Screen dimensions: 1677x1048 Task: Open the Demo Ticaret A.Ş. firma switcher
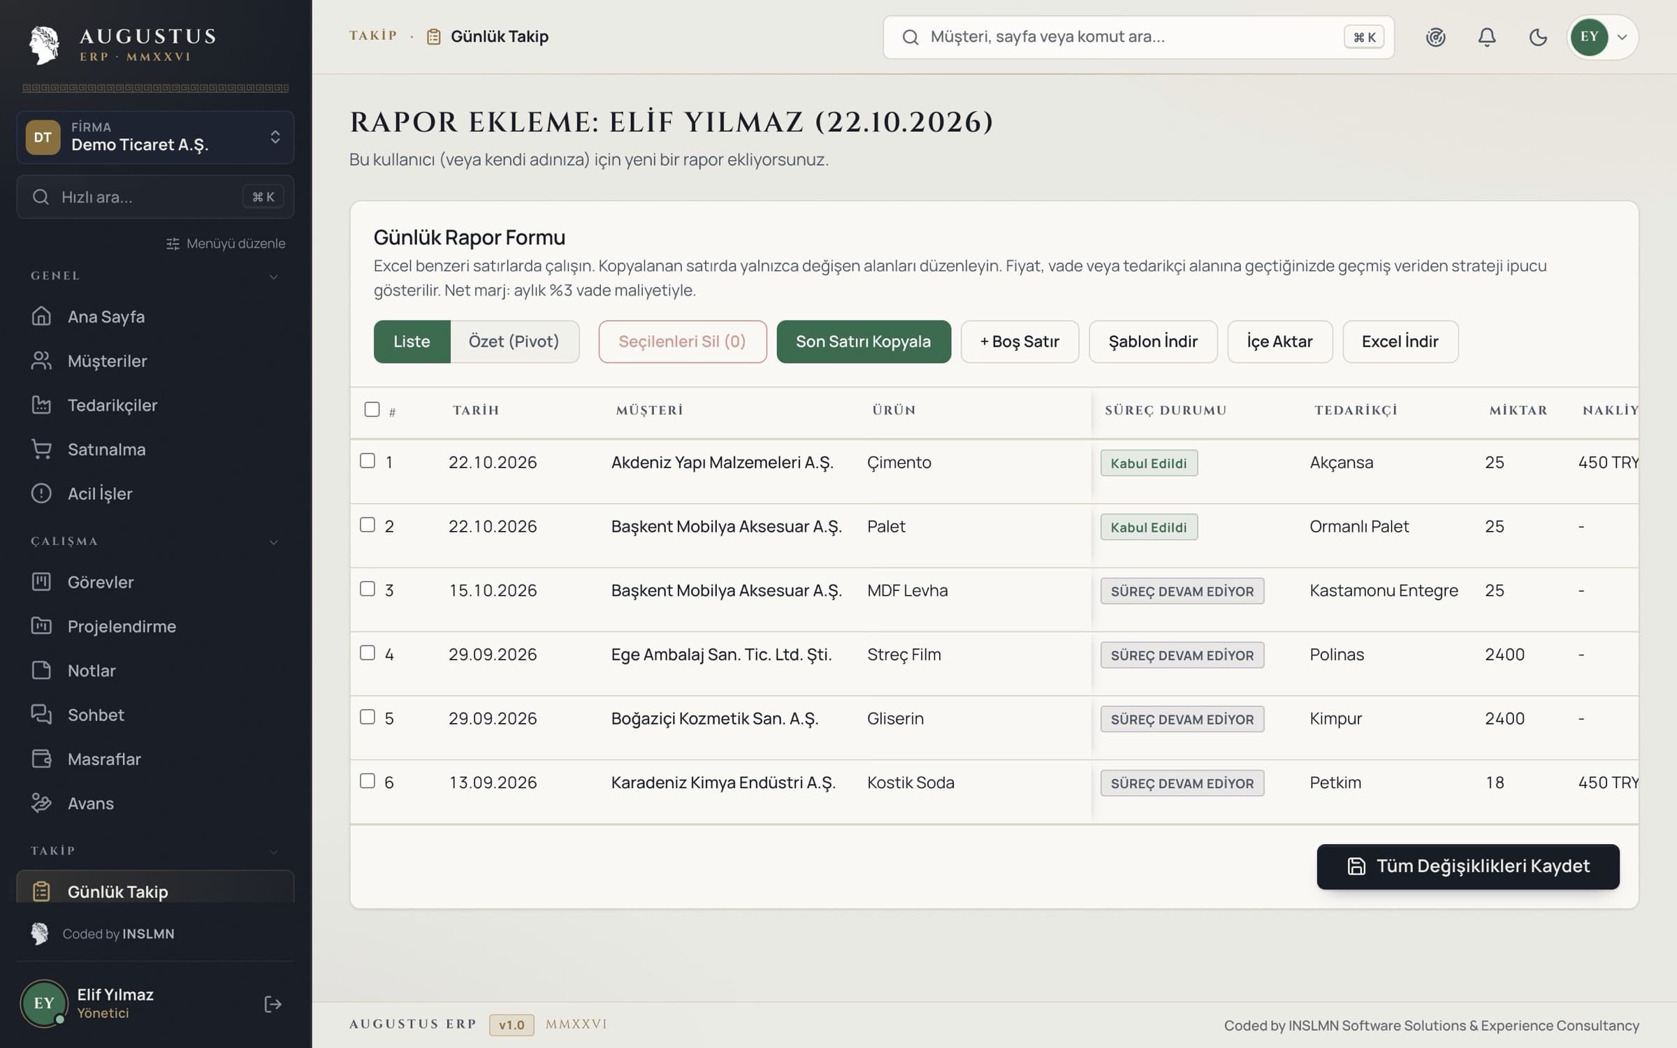(x=155, y=137)
